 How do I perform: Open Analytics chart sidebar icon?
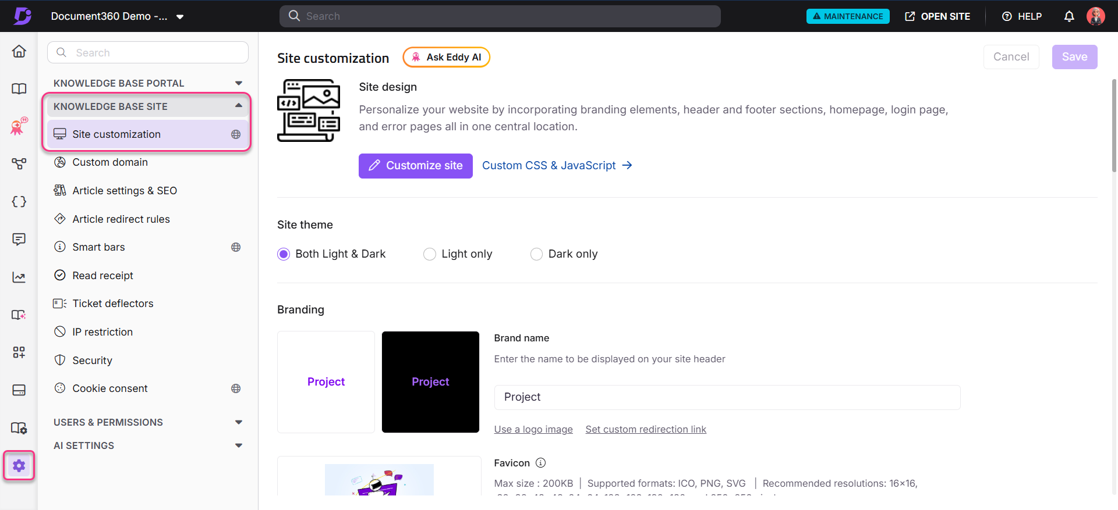19,277
